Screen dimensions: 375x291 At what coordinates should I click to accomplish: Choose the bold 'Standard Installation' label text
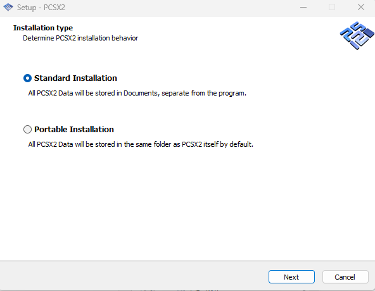(x=75, y=78)
